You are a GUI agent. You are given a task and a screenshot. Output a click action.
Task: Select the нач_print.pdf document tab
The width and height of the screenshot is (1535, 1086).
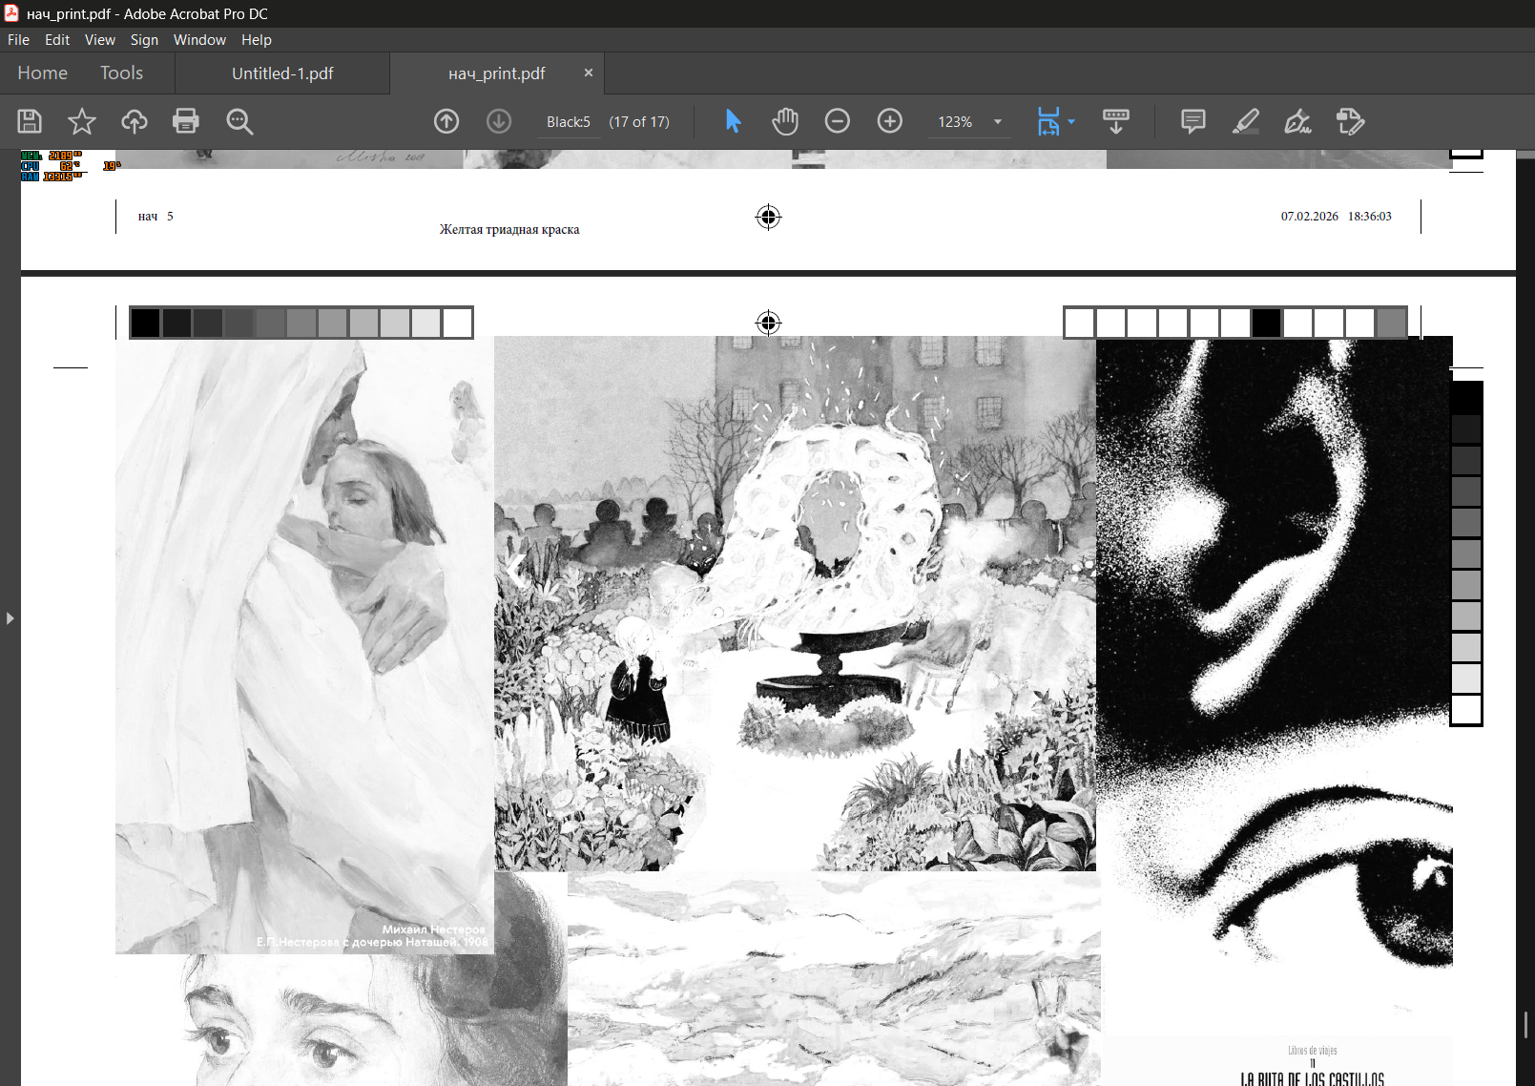(x=497, y=73)
